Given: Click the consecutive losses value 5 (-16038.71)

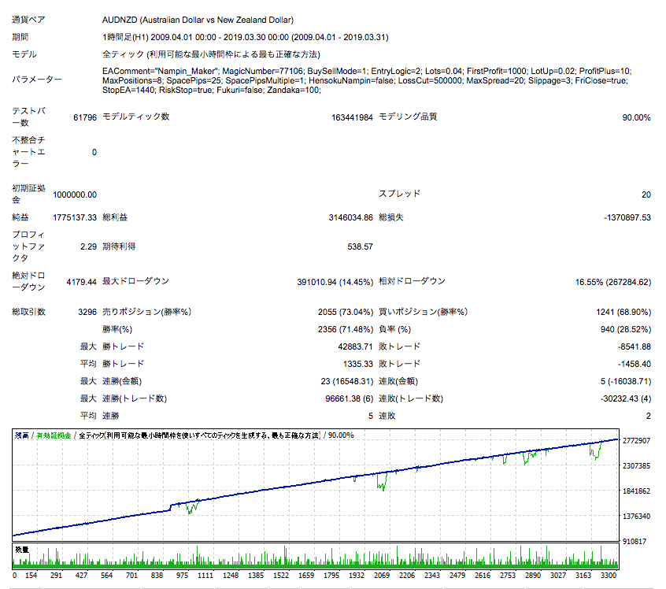Looking at the screenshot, I should (626, 381).
